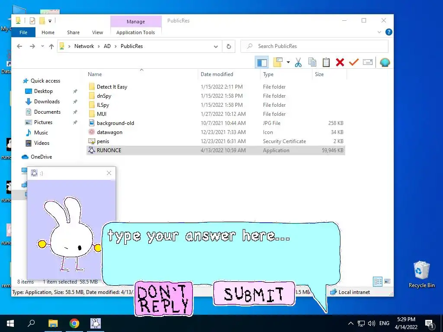The width and height of the screenshot is (443, 332).
Task: Select the RUNONCE application file
Action: pyautogui.click(x=215, y=150)
